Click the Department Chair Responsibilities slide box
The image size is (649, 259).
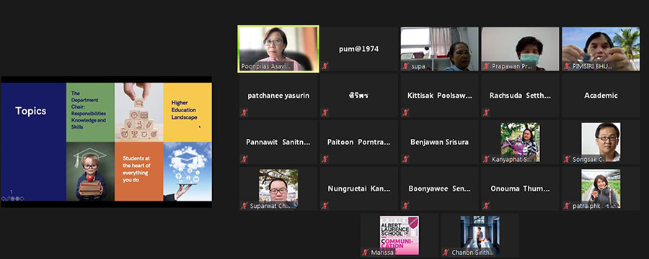(90, 112)
